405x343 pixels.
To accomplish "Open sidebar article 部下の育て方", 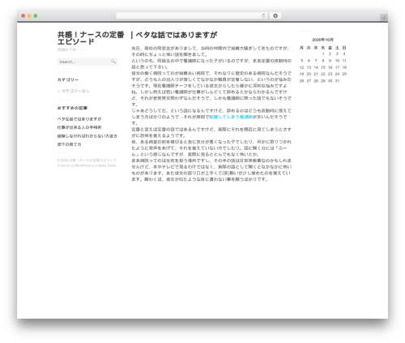I will 69,144.
